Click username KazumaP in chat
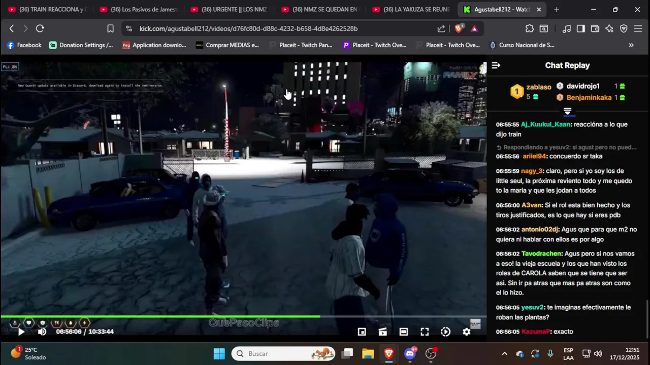 coord(536,332)
